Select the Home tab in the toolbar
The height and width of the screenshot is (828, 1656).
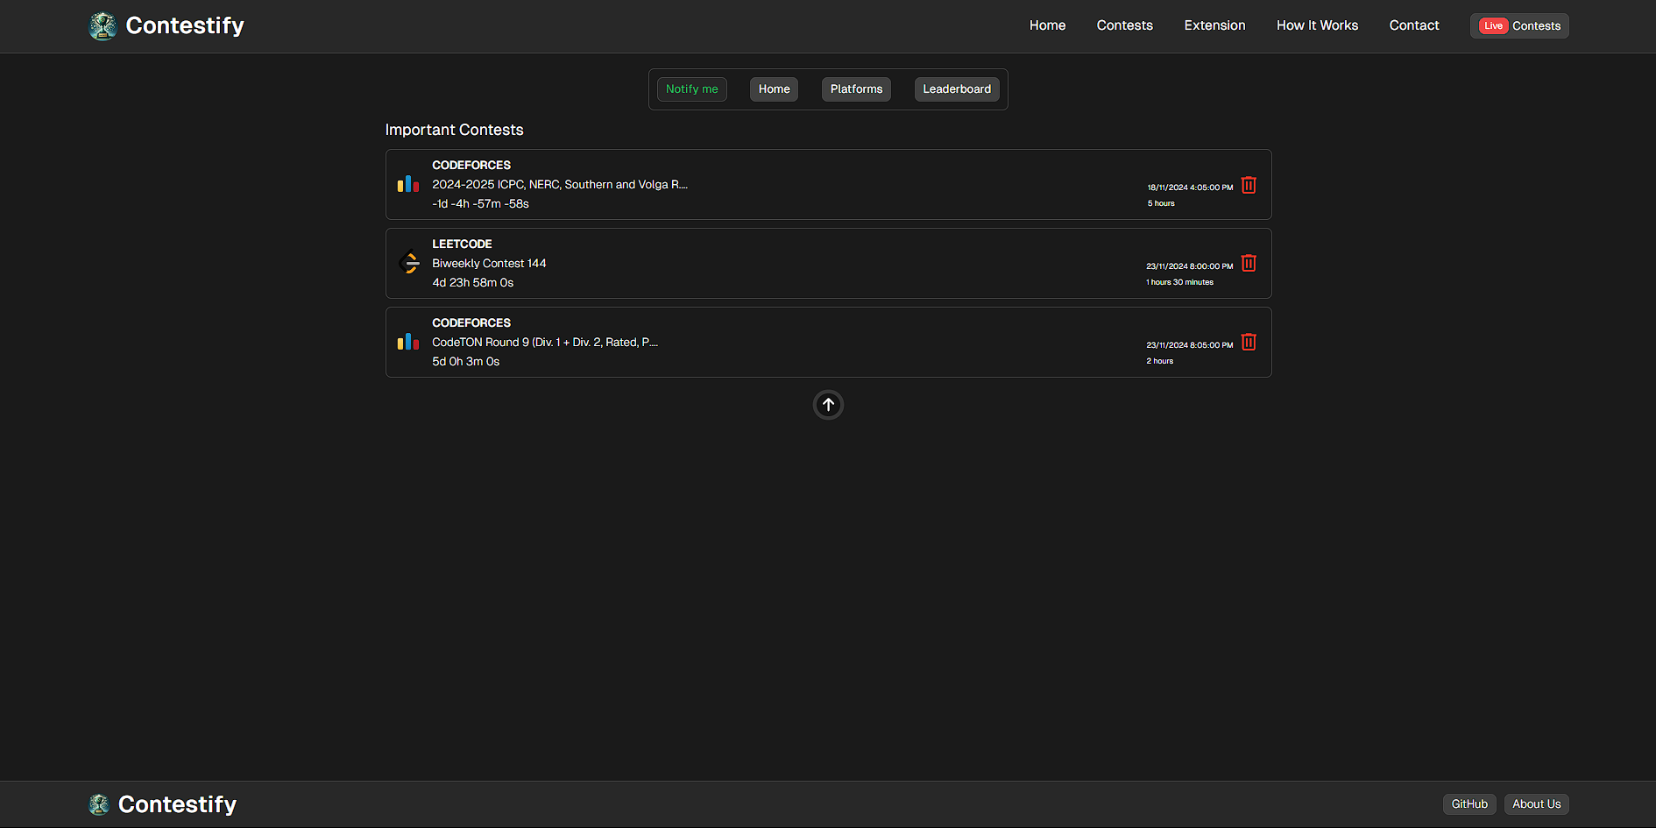[774, 88]
